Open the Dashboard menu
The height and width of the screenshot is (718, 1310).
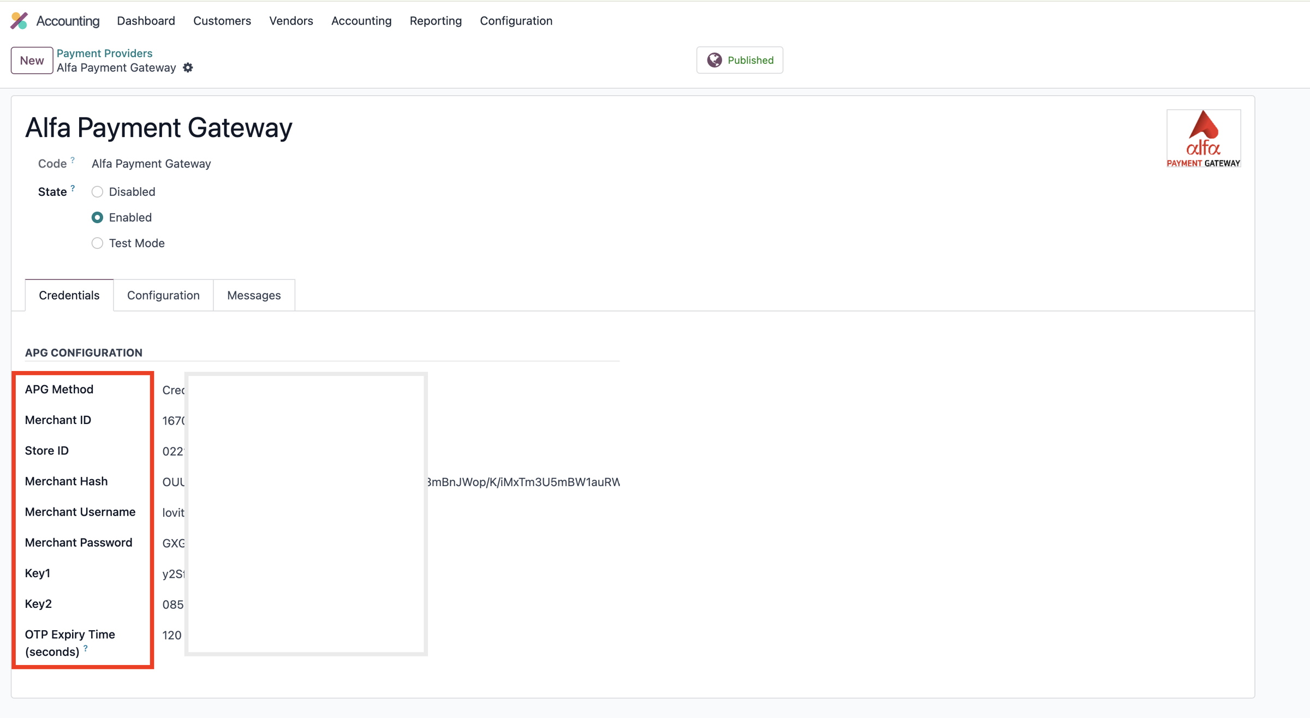(x=146, y=21)
